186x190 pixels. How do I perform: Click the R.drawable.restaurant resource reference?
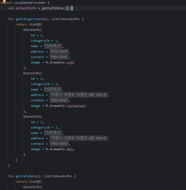point(66,106)
